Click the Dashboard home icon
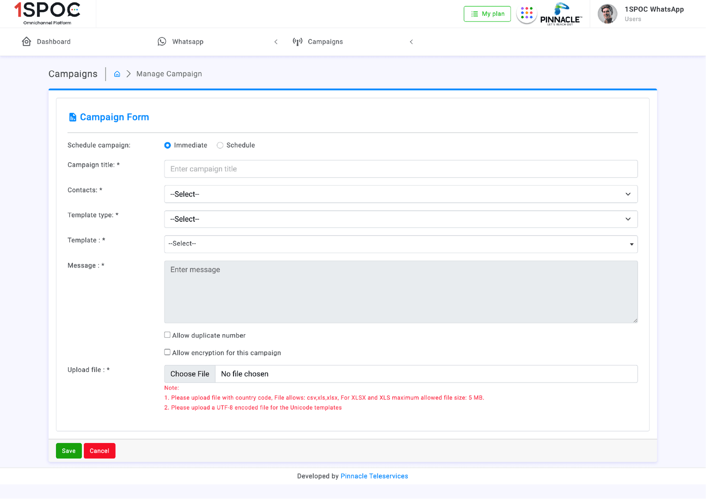 (26, 41)
